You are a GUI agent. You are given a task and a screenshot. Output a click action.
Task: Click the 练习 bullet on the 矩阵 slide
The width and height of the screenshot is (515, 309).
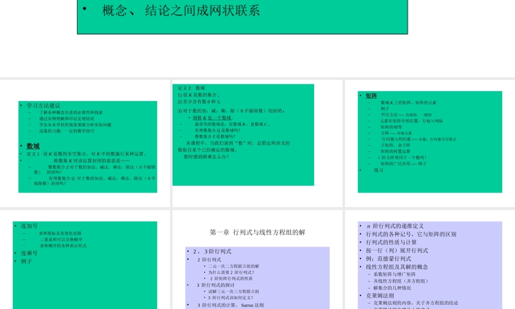click(x=379, y=169)
